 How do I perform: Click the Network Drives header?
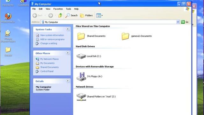pos(84,87)
